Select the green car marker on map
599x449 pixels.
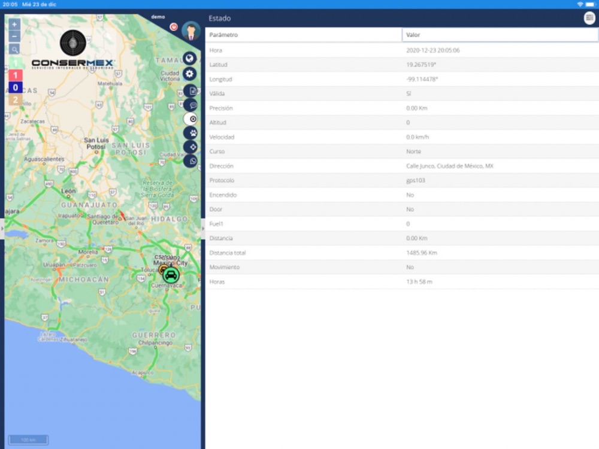pyautogui.click(x=171, y=275)
